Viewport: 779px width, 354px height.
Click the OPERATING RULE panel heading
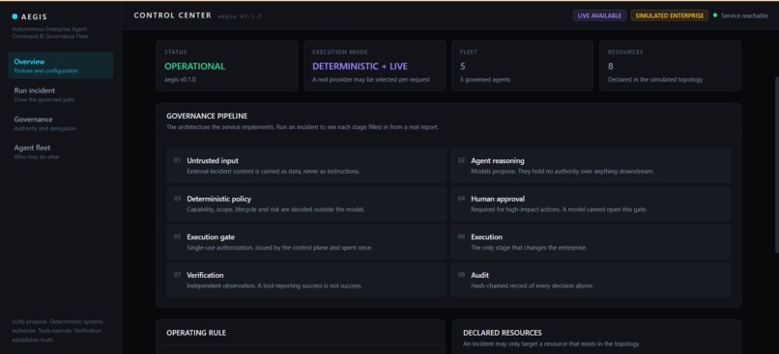[x=196, y=333]
